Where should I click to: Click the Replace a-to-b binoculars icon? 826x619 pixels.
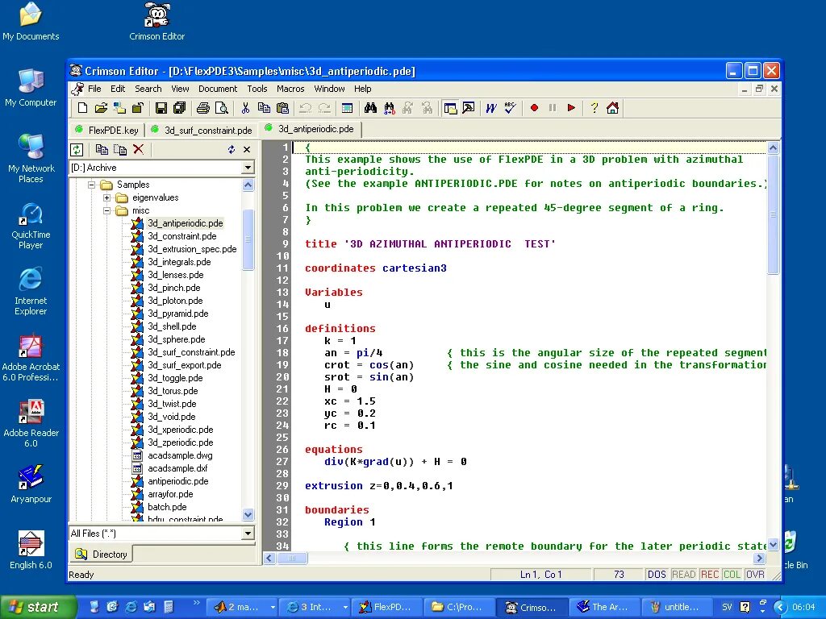(390, 108)
